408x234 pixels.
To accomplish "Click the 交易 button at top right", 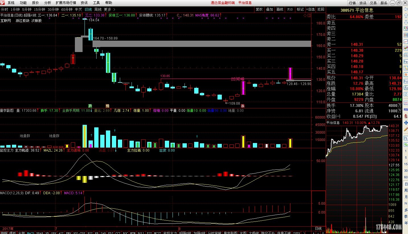I will (373, 3).
